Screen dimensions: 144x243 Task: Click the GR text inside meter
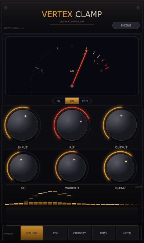tap(72, 71)
